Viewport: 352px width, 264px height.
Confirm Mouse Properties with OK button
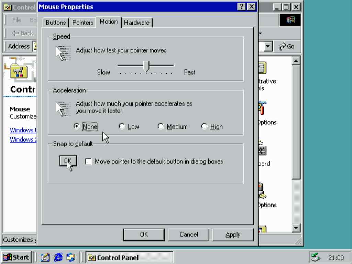(x=144, y=234)
